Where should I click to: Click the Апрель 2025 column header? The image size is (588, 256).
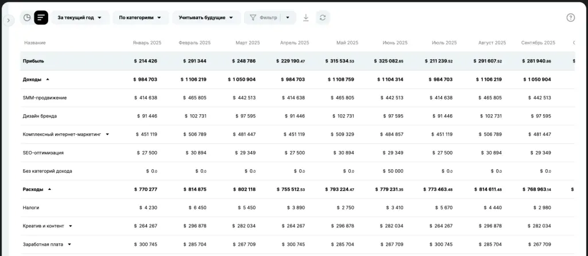295,42
